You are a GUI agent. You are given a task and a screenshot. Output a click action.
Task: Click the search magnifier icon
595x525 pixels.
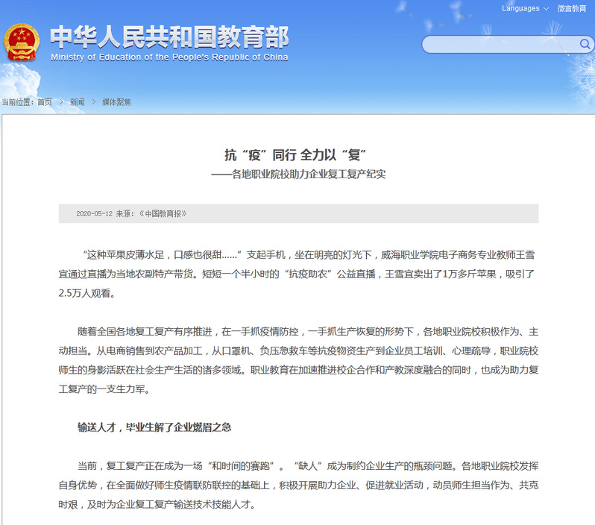click(585, 45)
